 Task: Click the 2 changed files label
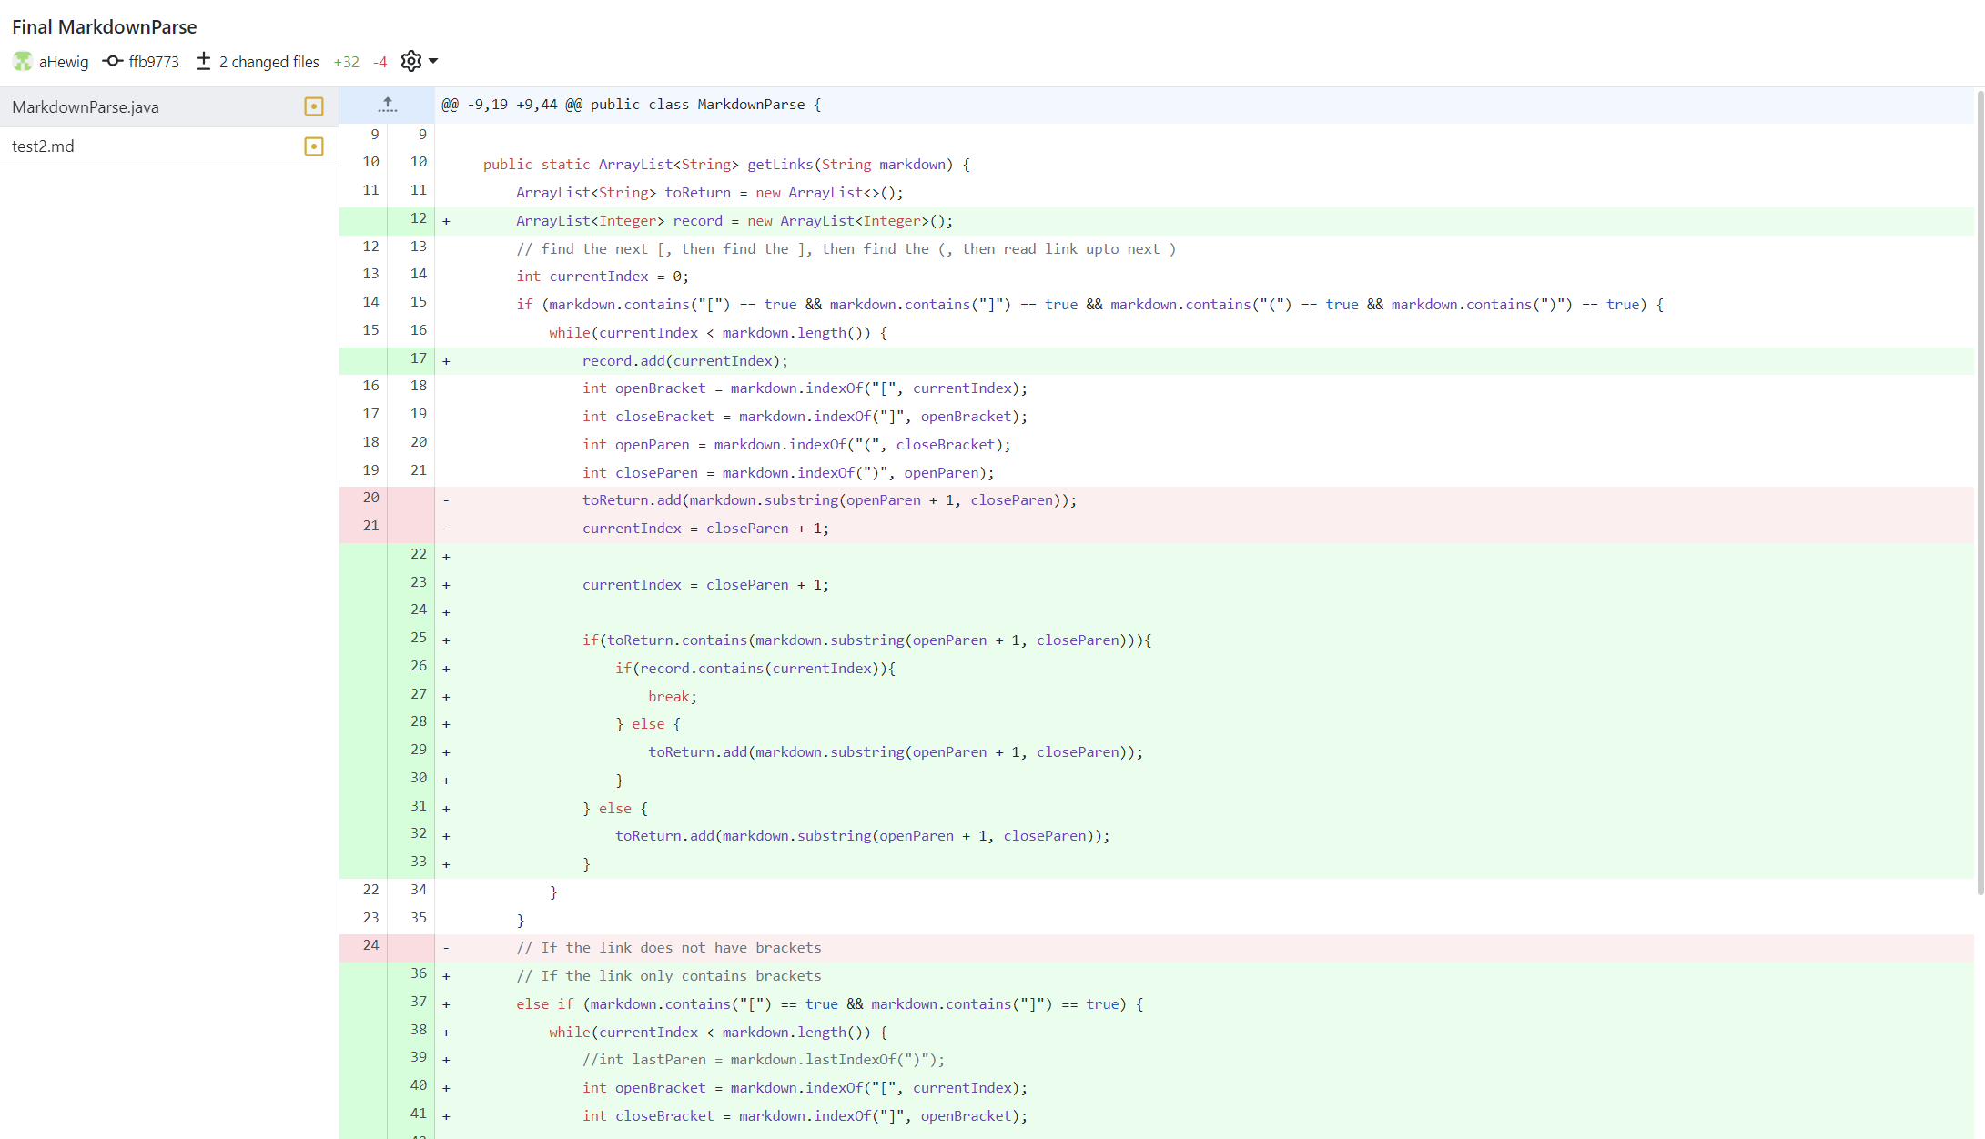click(269, 62)
